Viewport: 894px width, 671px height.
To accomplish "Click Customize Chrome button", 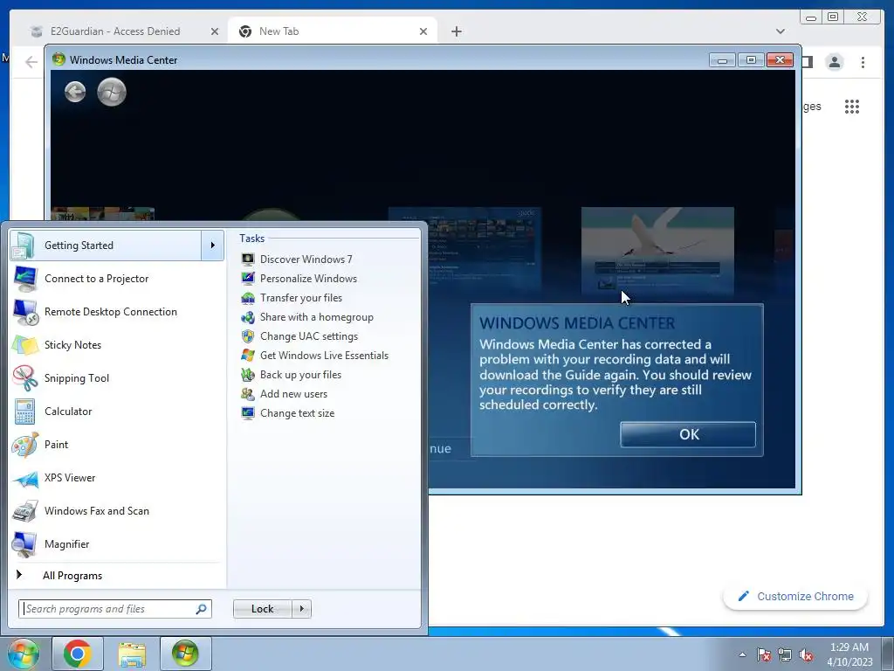I will point(795,596).
